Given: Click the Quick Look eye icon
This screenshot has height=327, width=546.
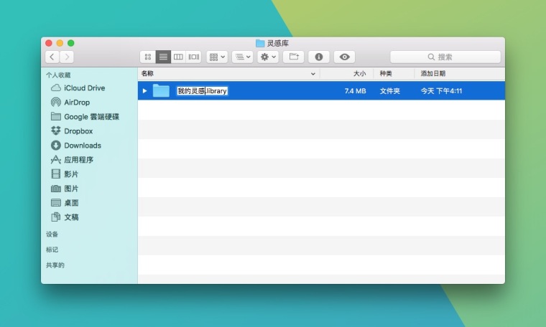Looking at the screenshot, I should [x=344, y=57].
